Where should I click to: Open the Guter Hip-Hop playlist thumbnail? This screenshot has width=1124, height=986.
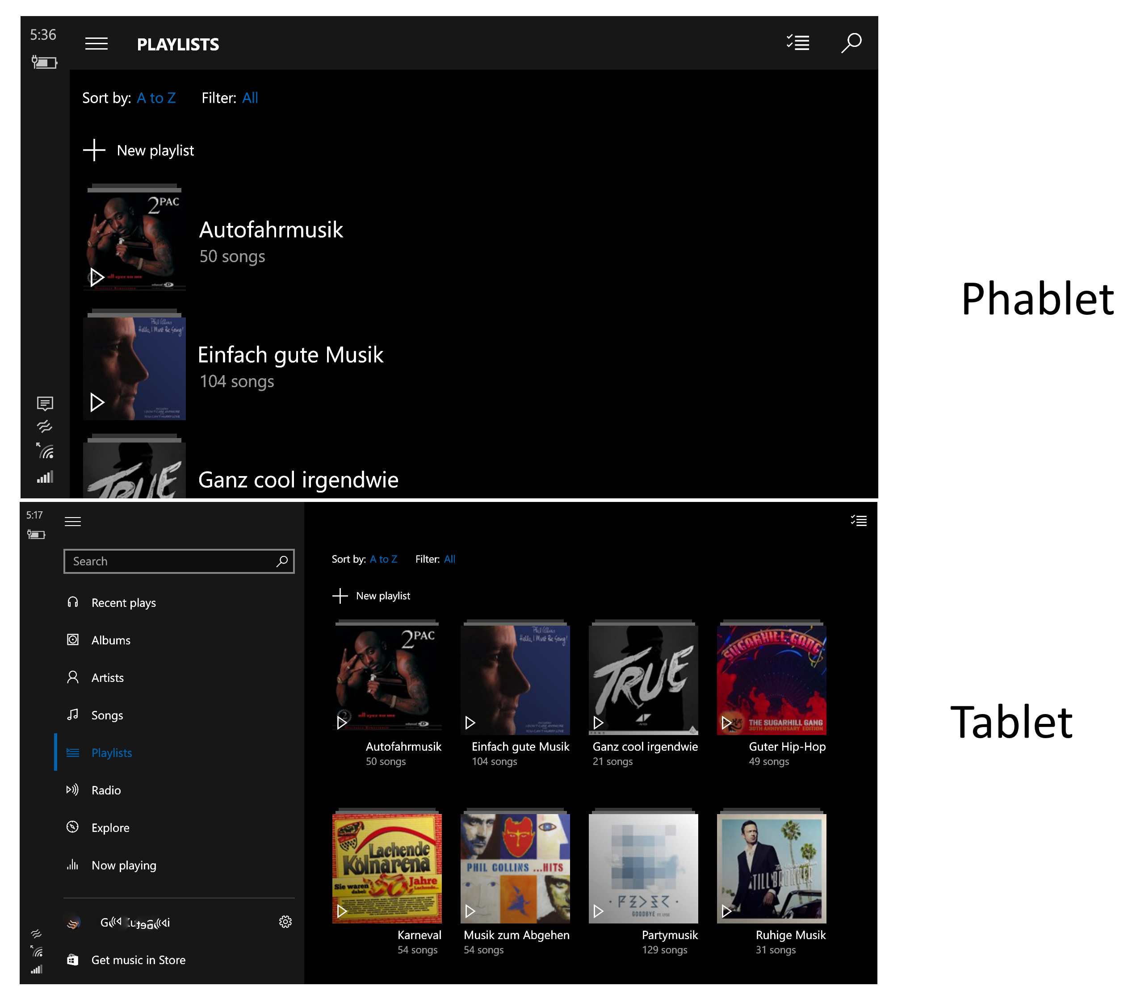pos(771,679)
